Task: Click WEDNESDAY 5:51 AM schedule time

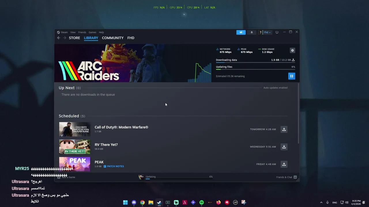Action: point(263,147)
